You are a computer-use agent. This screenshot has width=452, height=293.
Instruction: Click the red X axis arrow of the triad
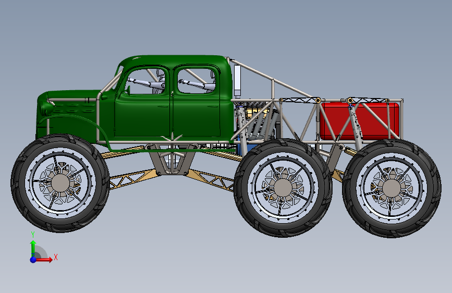click(x=45, y=260)
